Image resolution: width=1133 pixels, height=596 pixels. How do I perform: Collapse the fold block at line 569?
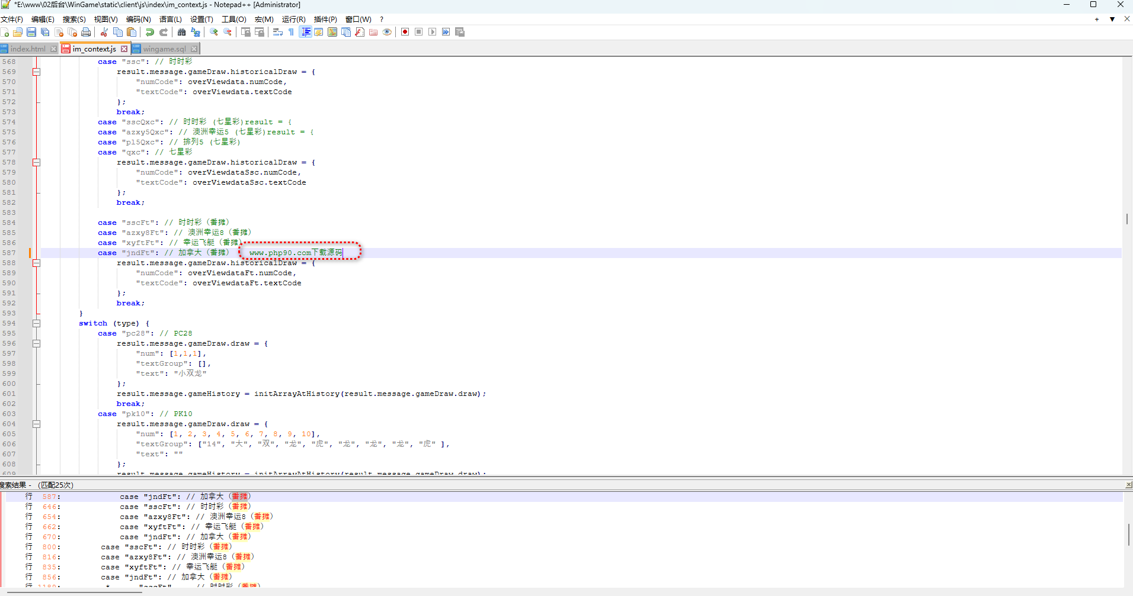(36, 72)
